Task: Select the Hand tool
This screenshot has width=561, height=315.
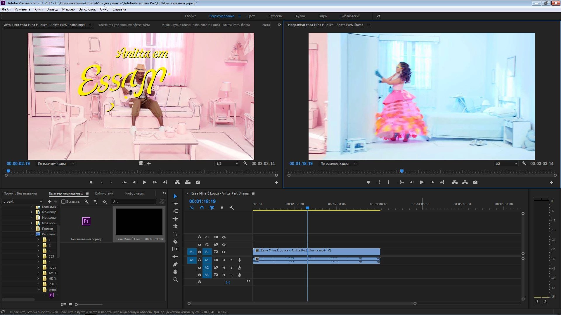Action: [x=175, y=272]
